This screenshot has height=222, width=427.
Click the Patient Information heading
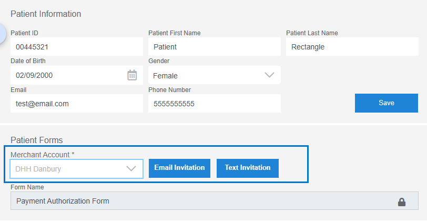tap(46, 14)
